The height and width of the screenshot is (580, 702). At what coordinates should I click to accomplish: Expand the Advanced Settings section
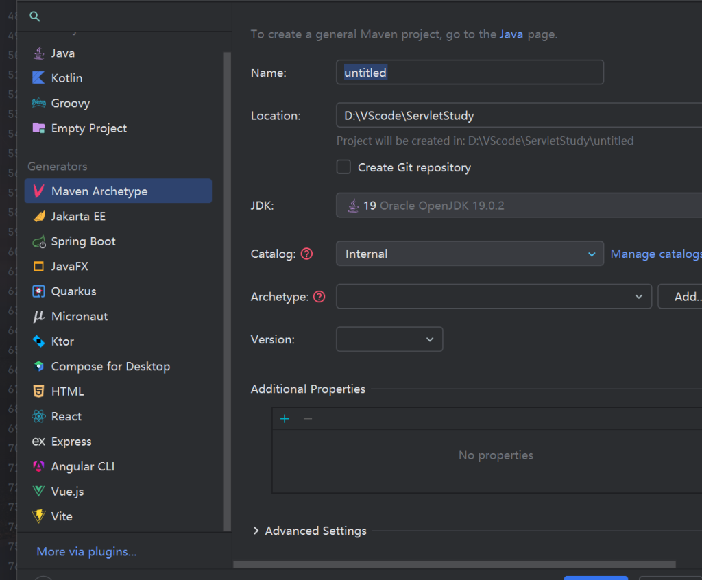(256, 531)
